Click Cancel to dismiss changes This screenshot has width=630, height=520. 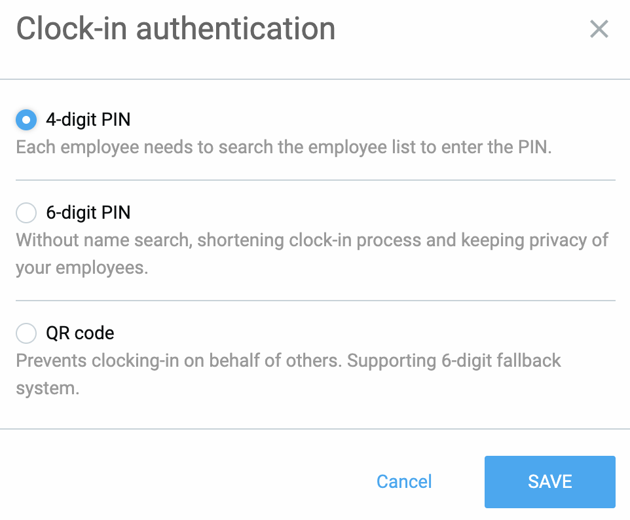click(x=403, y=481)
